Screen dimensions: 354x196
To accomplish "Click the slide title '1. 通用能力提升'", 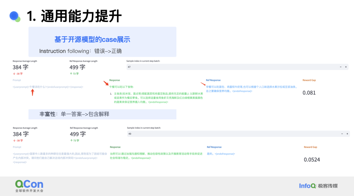I will coord(74,16).
